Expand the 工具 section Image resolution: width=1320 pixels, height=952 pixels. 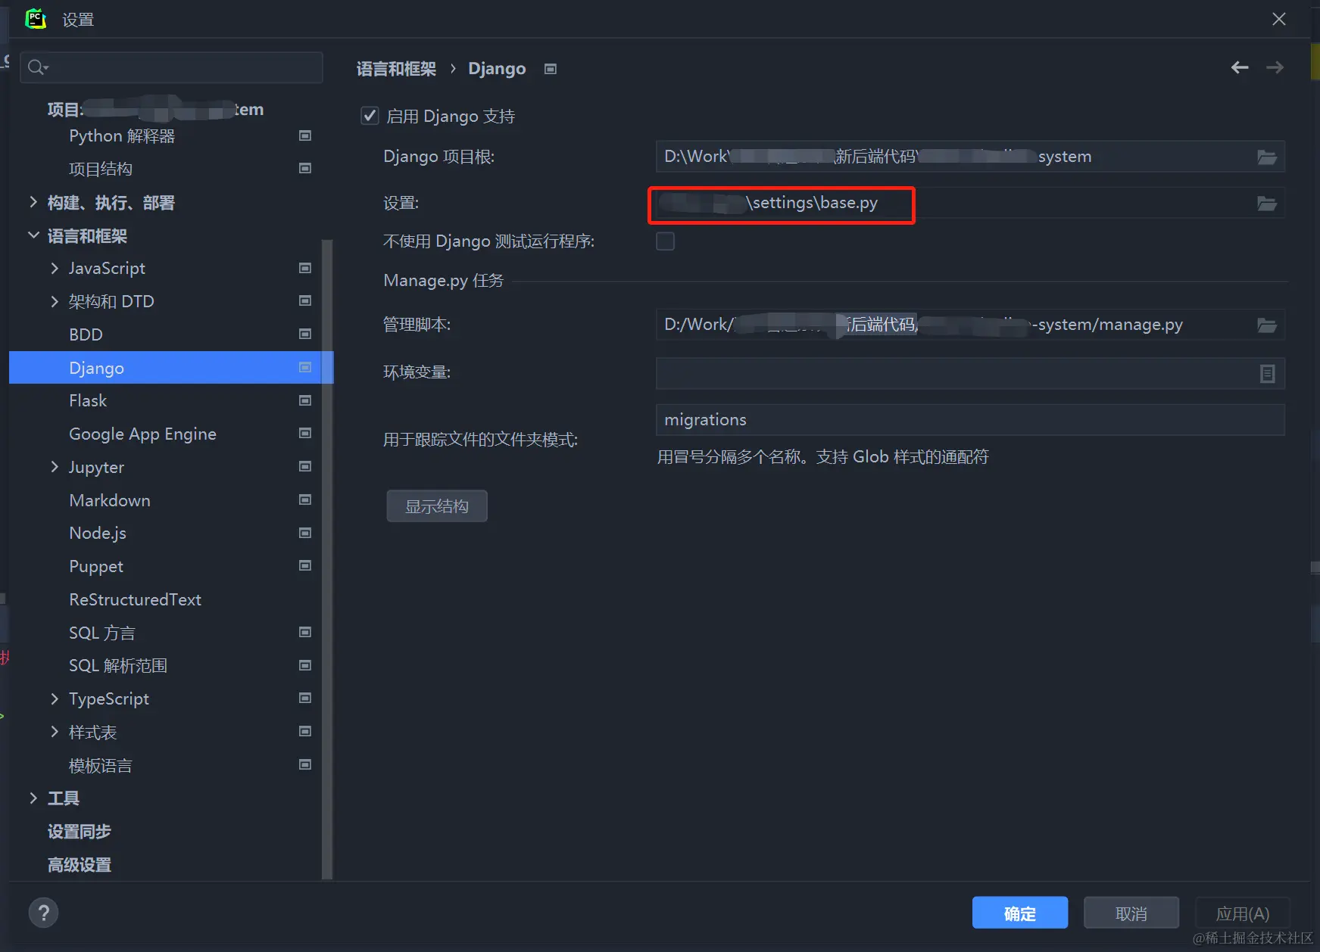33,798
